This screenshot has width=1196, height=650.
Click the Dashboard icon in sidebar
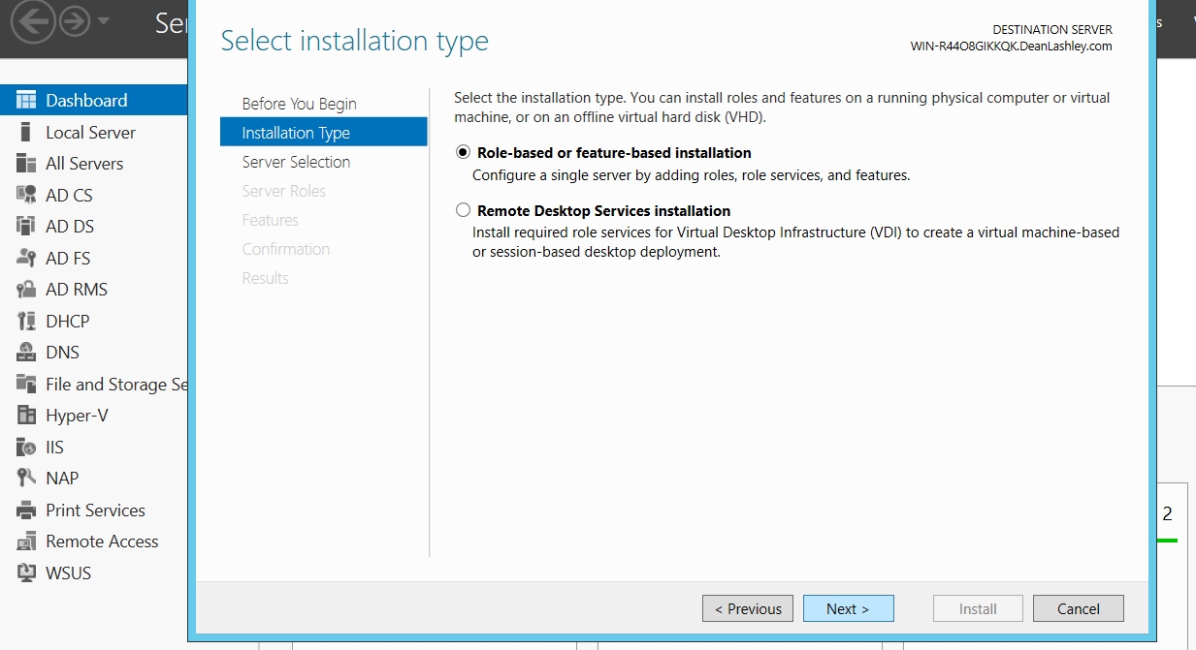26,101
